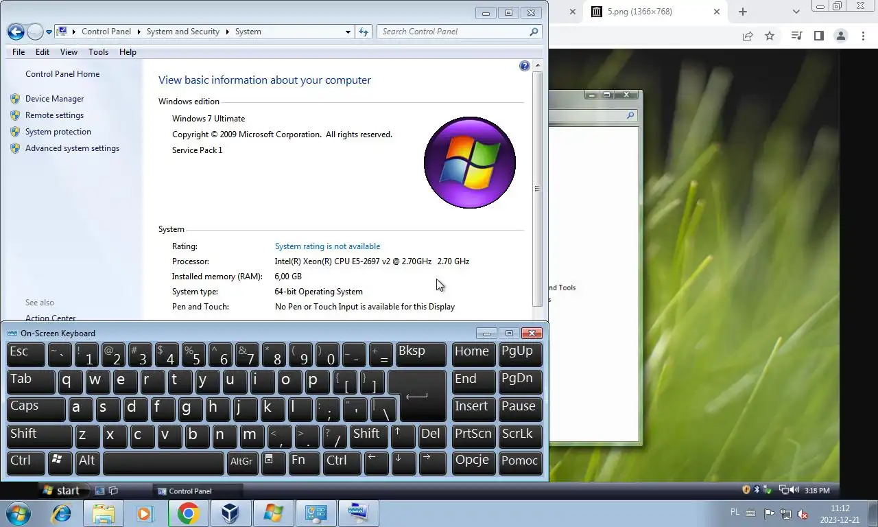Open the address bar history dropdown arrow

(348, 32)
